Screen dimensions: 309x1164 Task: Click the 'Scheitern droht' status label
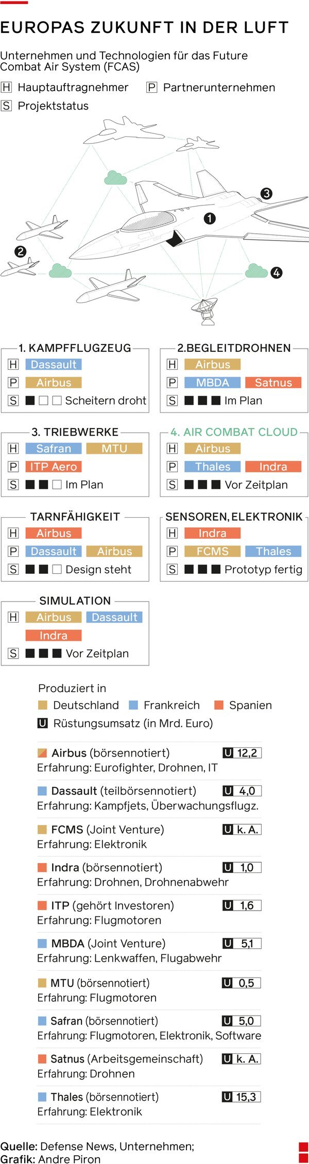106,401
